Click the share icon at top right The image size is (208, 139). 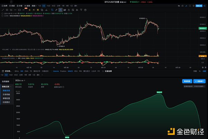(205, 6)
